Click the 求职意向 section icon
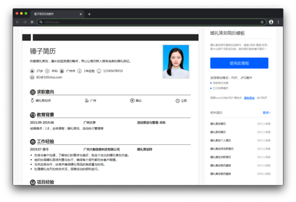This screenshot has height=202, width=296. point(33,92)
